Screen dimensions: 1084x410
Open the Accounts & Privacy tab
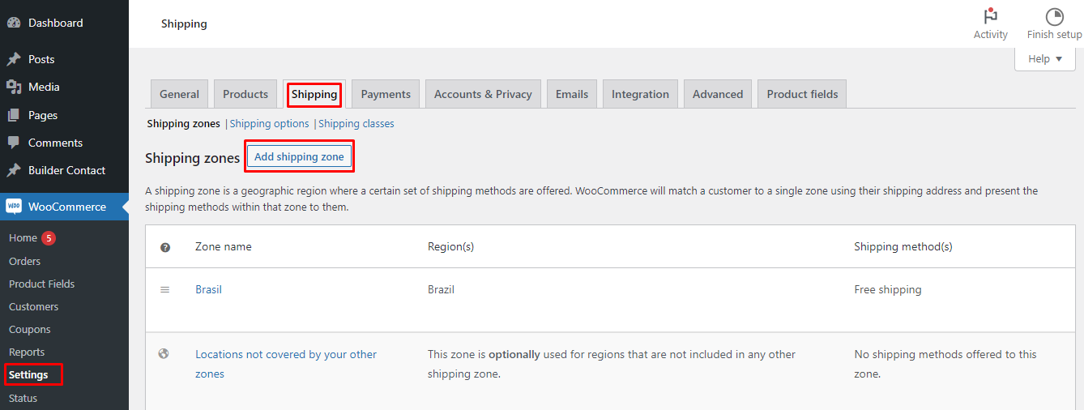click(483, 94)
